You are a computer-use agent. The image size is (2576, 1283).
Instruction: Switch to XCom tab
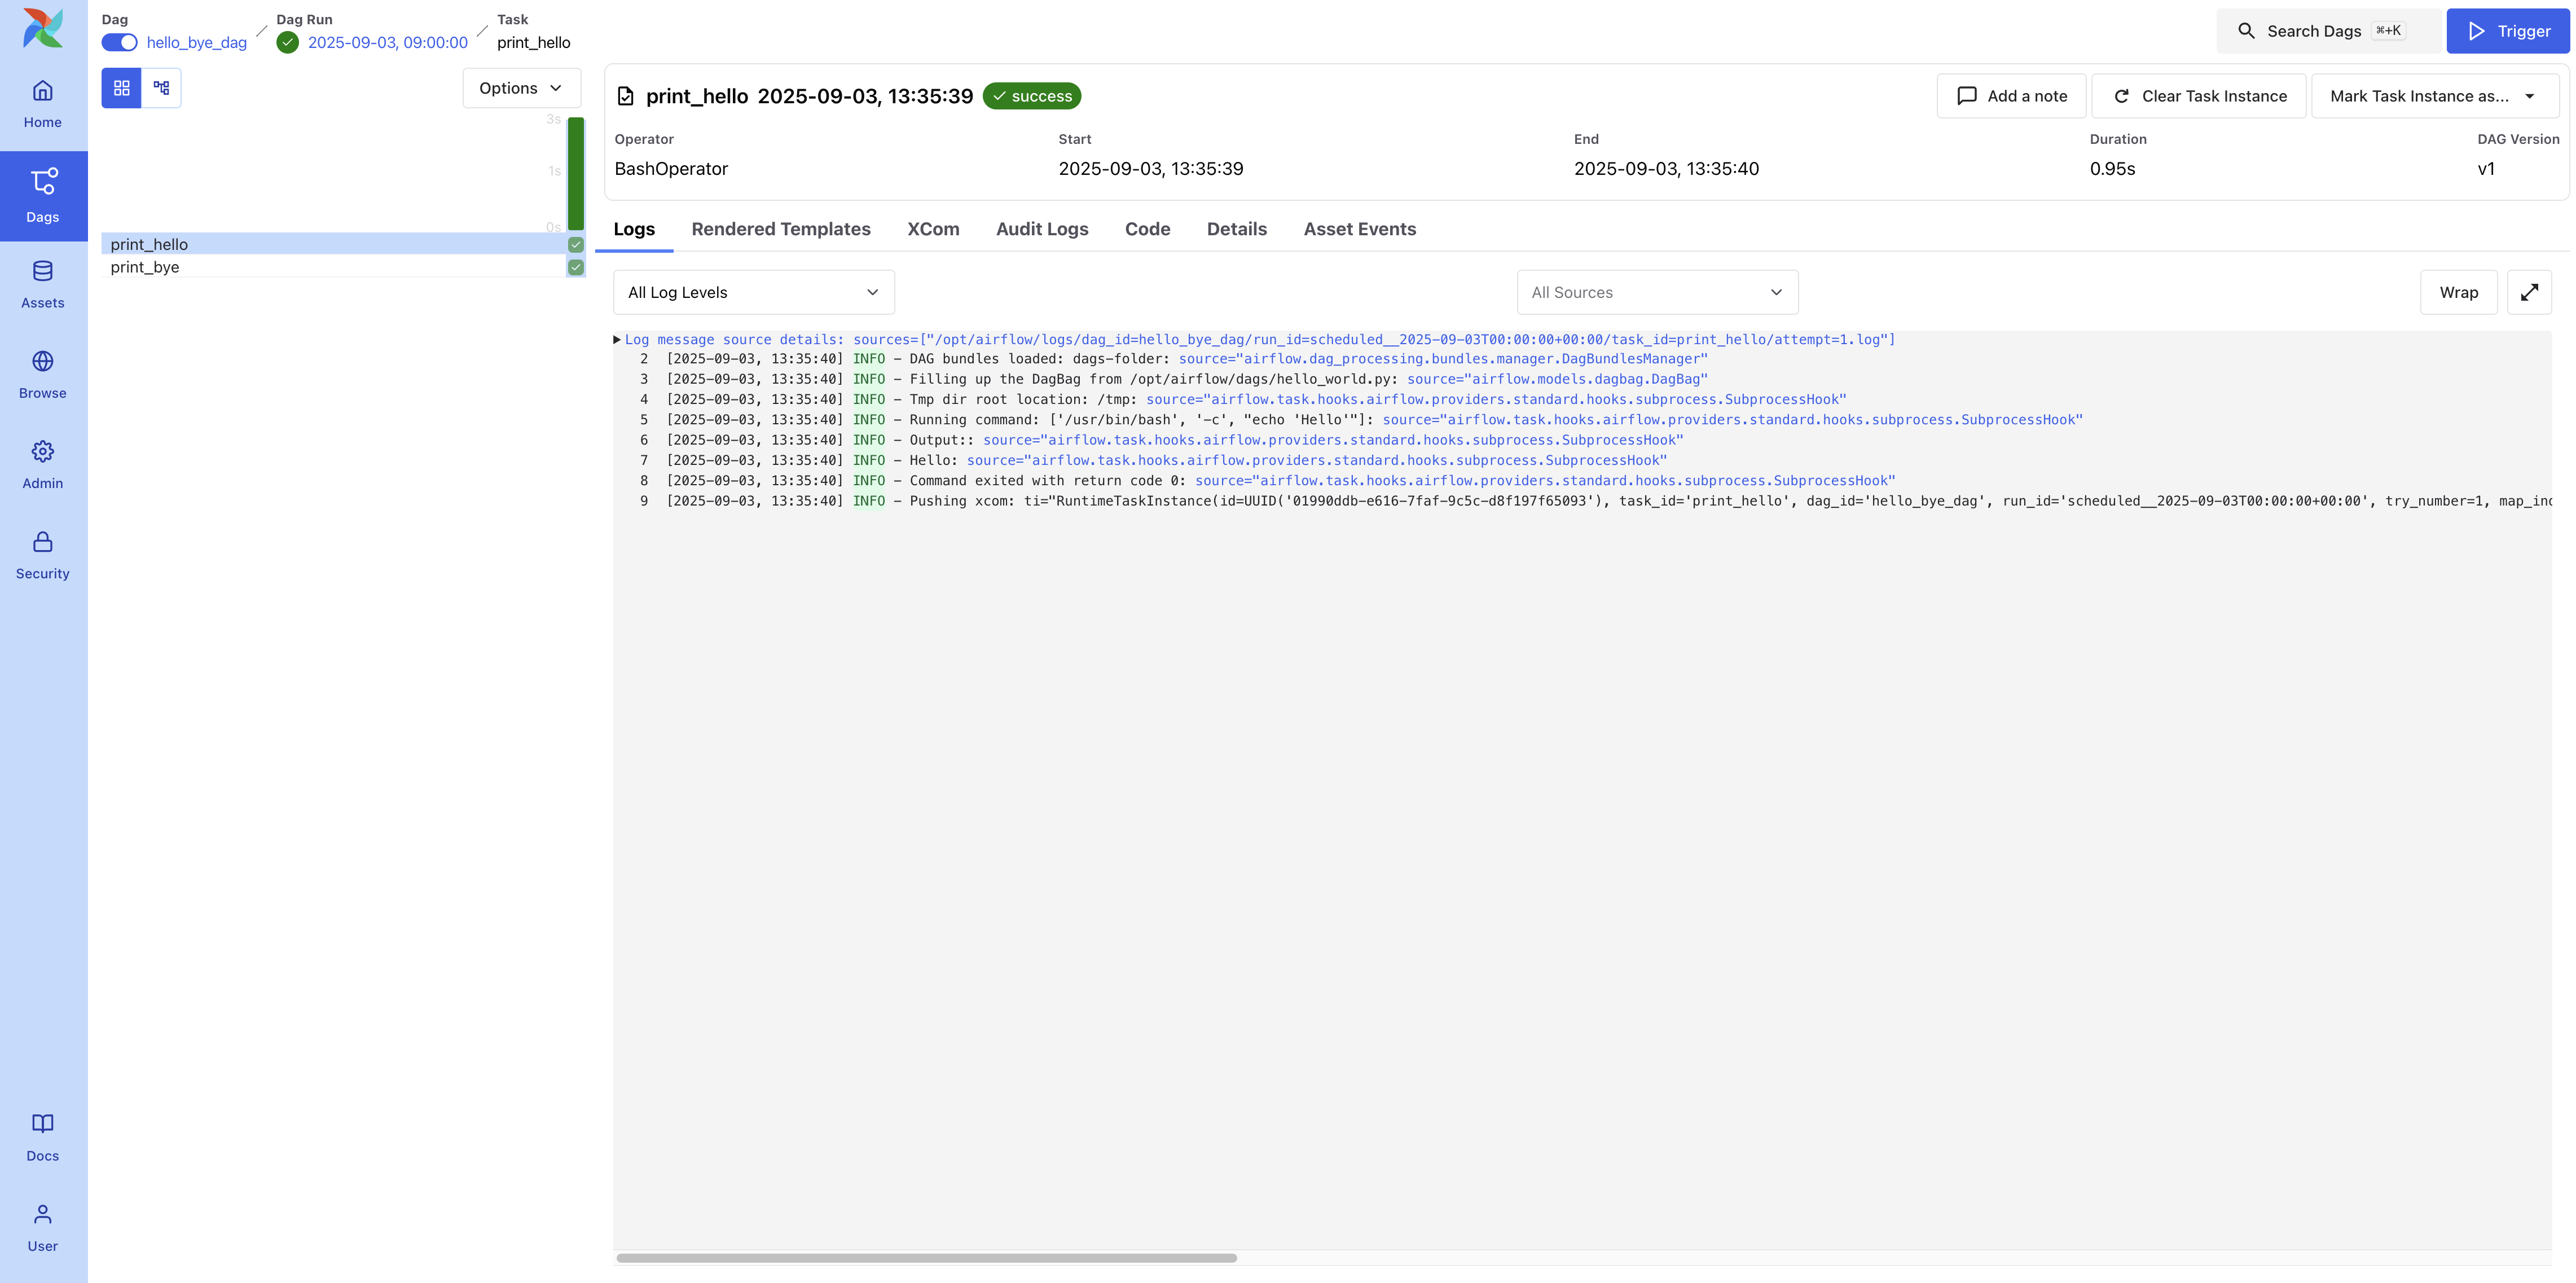(932, 229)
